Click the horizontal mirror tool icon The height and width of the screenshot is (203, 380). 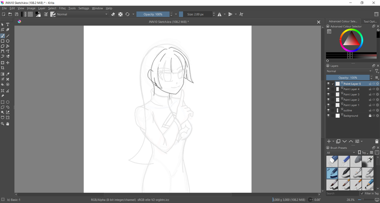click(x=220, y=14)
